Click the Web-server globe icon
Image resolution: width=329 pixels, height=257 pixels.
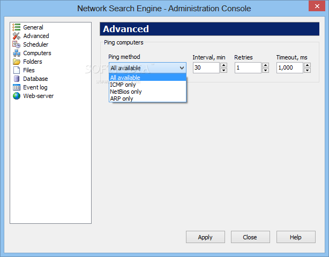click(x=17, y=96)
